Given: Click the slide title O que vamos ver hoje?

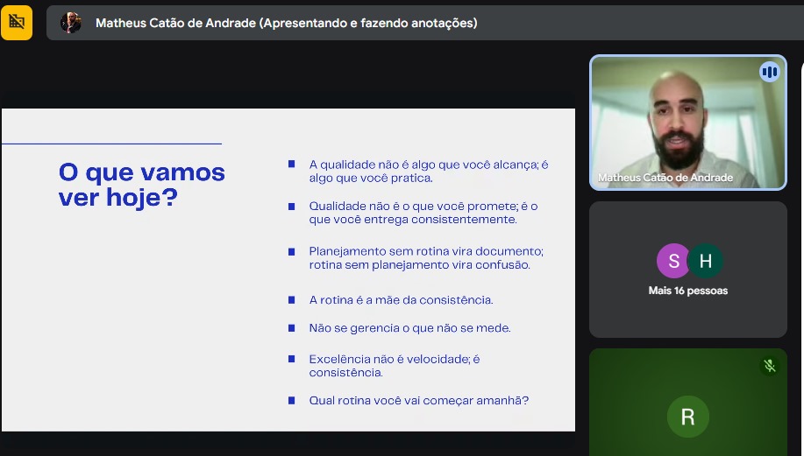Looking at the screenshot, I should (141, 185).
